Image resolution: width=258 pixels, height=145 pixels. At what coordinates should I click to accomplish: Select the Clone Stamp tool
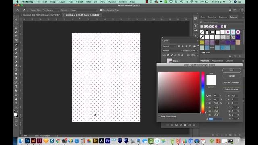(x=16, y=57)
